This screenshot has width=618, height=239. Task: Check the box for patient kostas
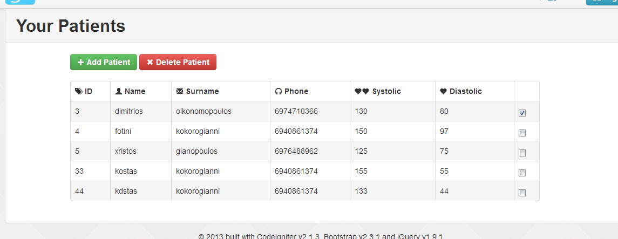point(522,173)
